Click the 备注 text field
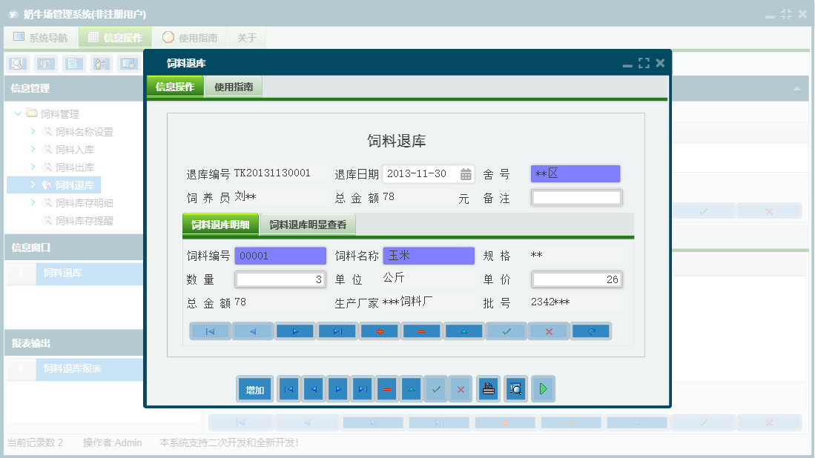Image resolution: width=815 pixels, height=458 pixels. (576, 198)
